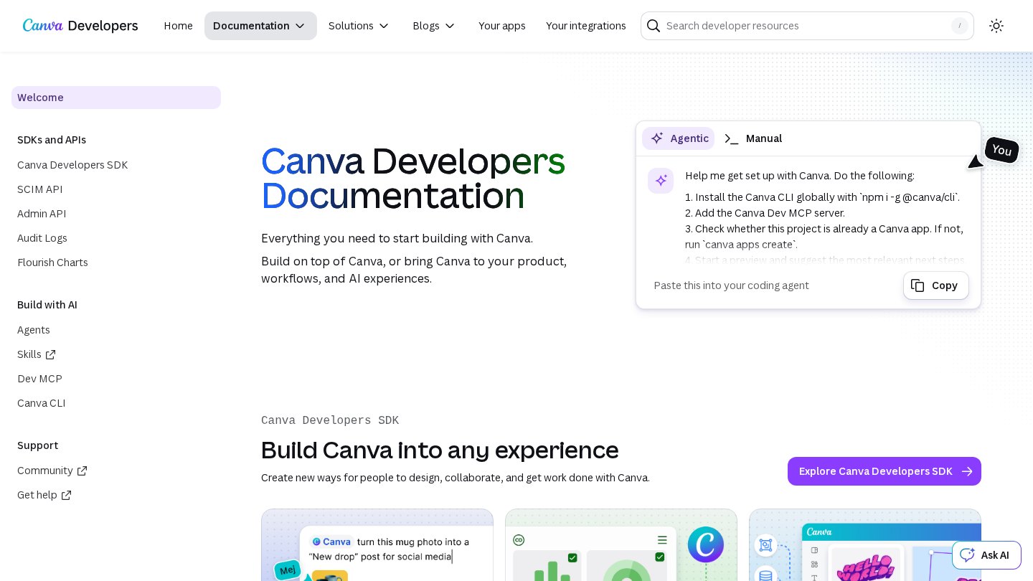
Task: Open Your integrations page
Action: (x=586, y=26)
